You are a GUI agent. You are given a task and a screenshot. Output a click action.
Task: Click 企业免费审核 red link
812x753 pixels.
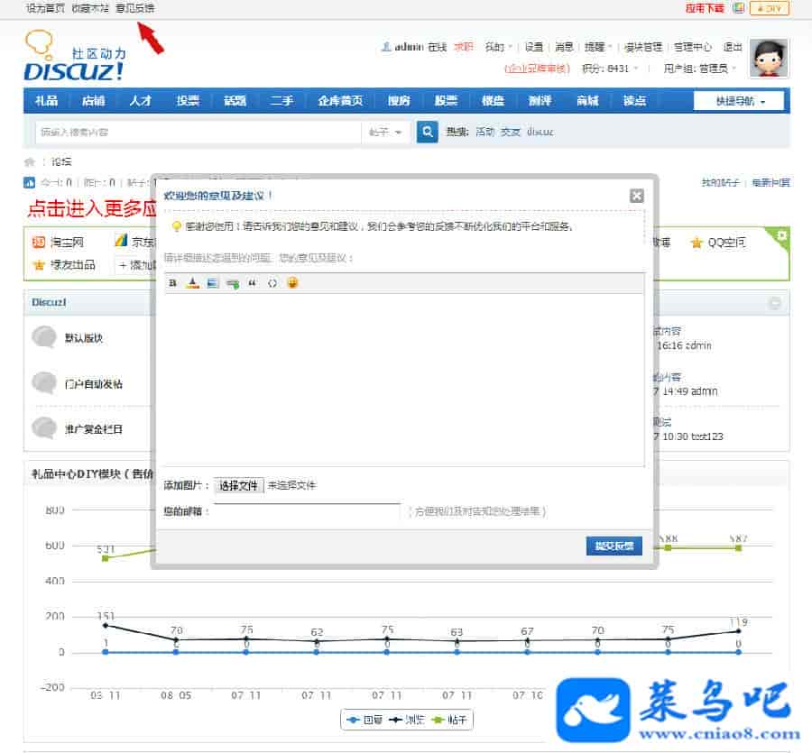tap(537, 69)
